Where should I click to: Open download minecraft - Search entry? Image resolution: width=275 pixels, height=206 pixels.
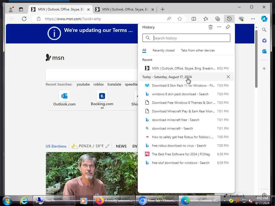[186, 128]
